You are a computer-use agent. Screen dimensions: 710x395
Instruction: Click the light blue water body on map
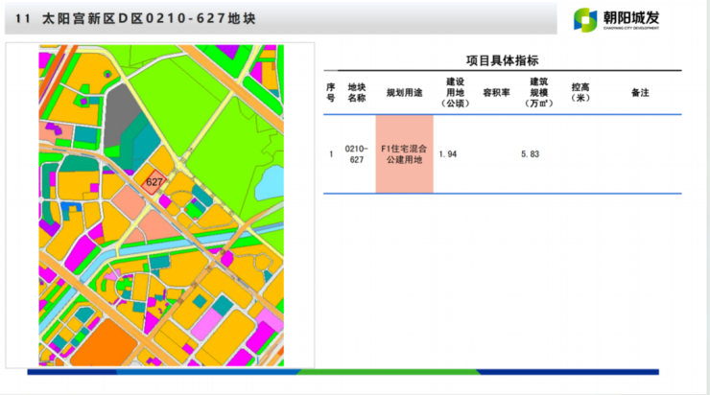[272, 179]
